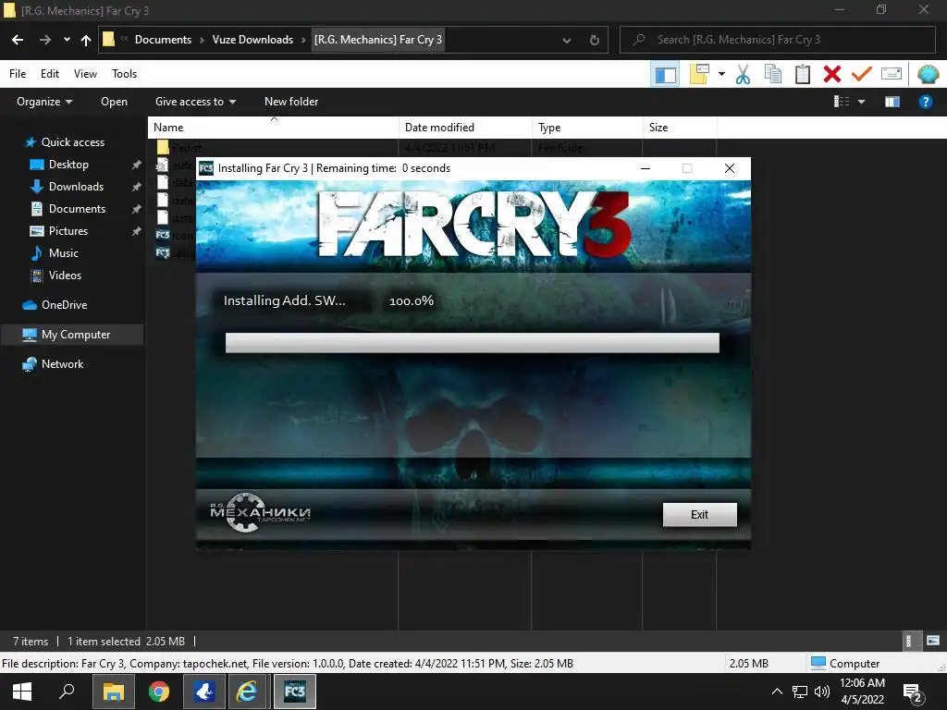947x710 pixels.
Task: Click the Search Far Cry 3 folder field
Action: tap(778, 40)
